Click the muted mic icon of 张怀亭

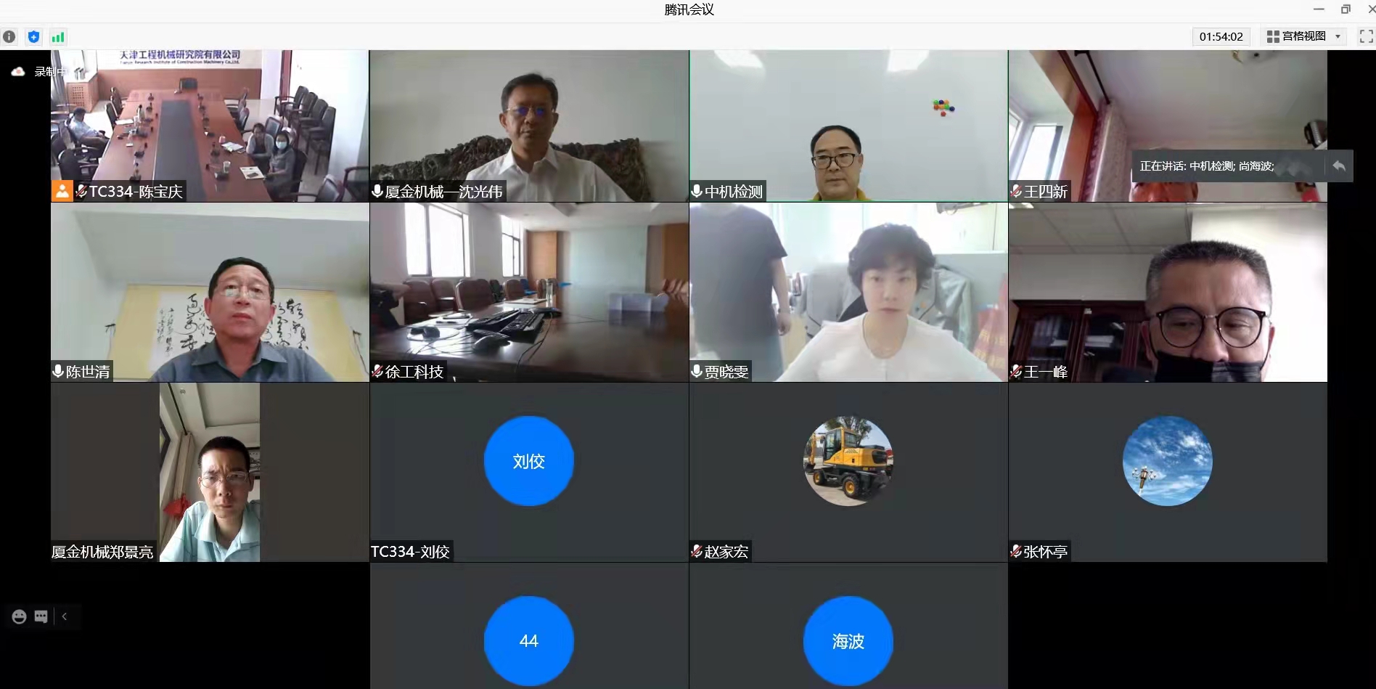tap(1016, 552)
